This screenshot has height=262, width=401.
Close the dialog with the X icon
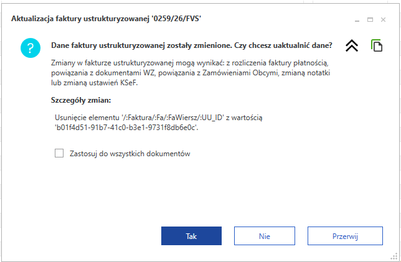click(384, 20)
